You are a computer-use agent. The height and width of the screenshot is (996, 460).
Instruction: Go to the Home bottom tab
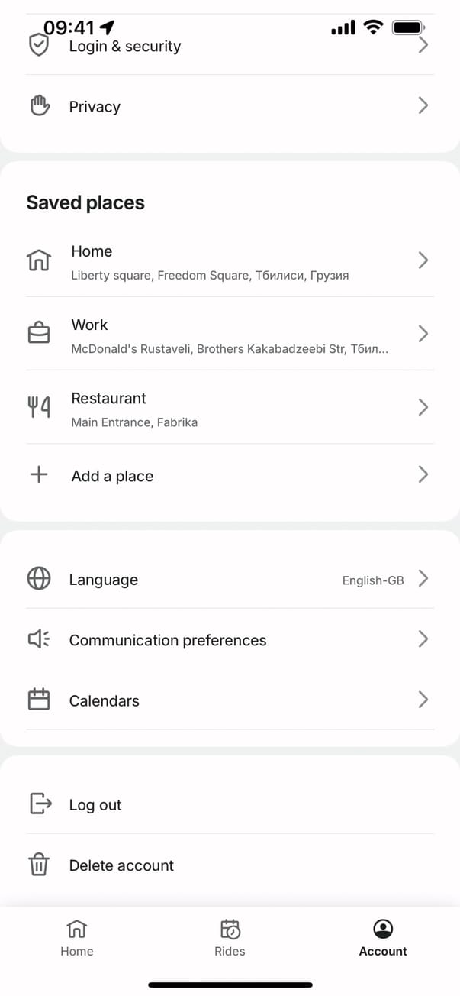click(76, 938)
